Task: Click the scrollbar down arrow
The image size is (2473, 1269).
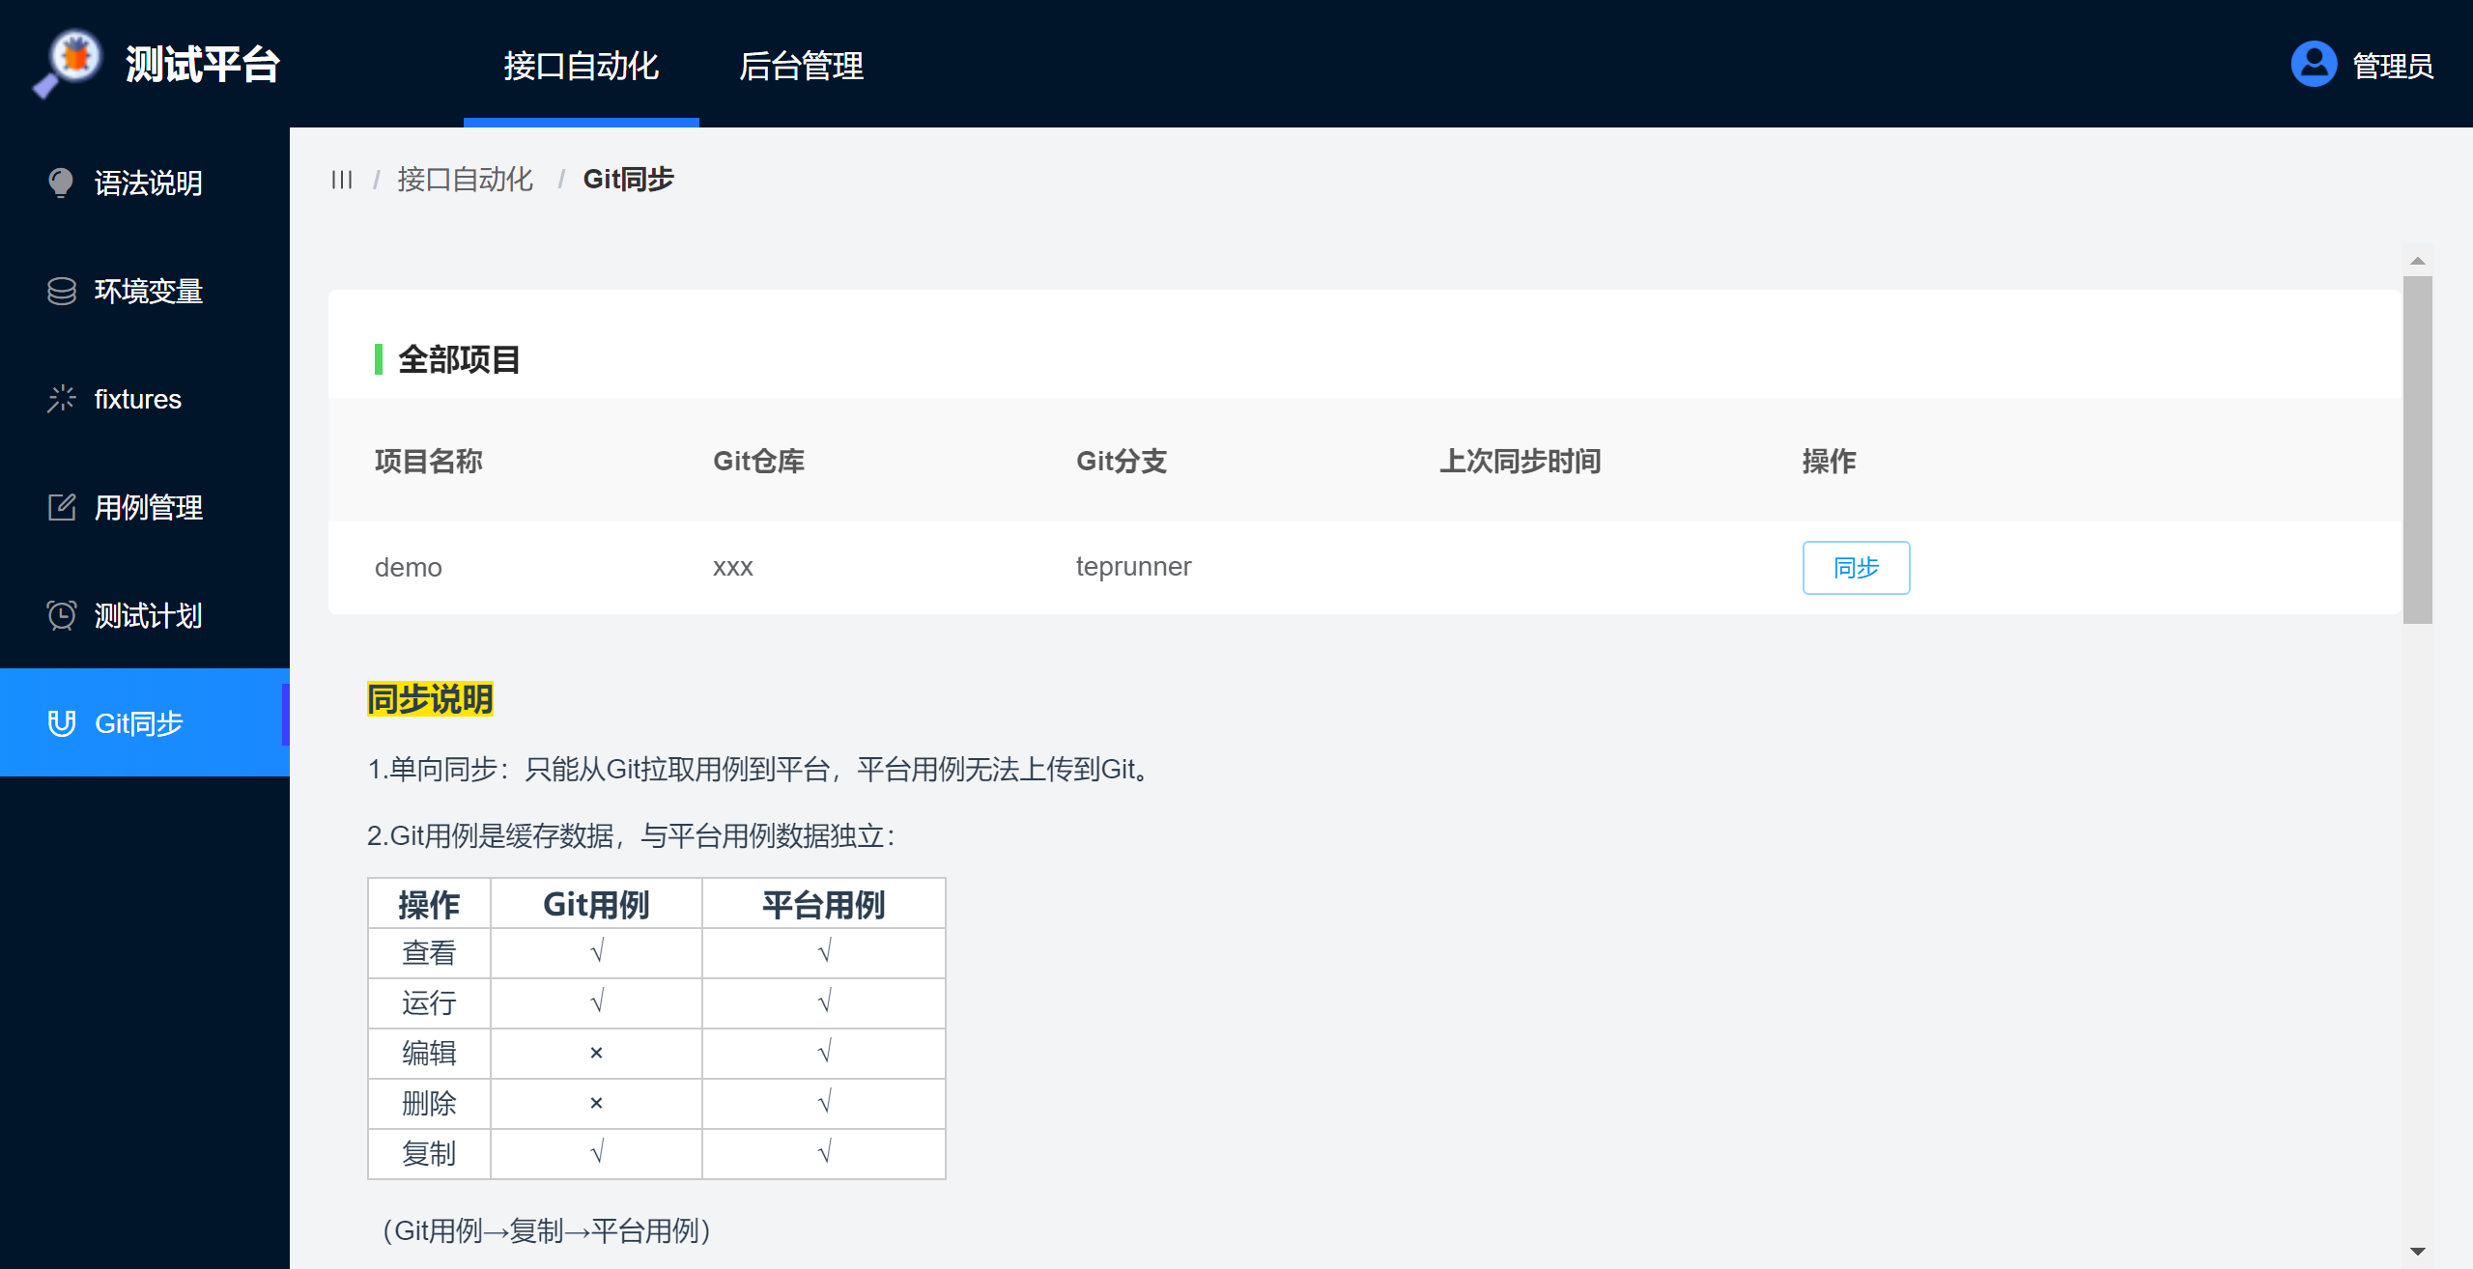Action: [2417, 1251]
